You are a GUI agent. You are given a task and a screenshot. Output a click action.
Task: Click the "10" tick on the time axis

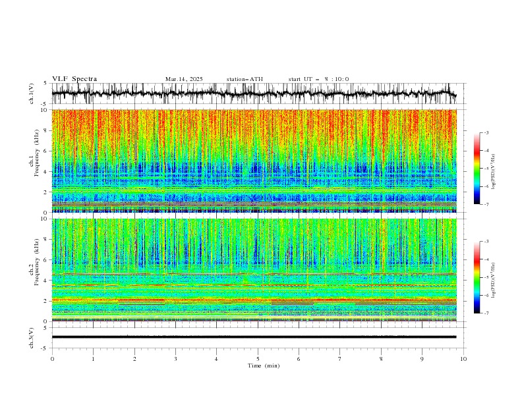click(x=463, y=359)
